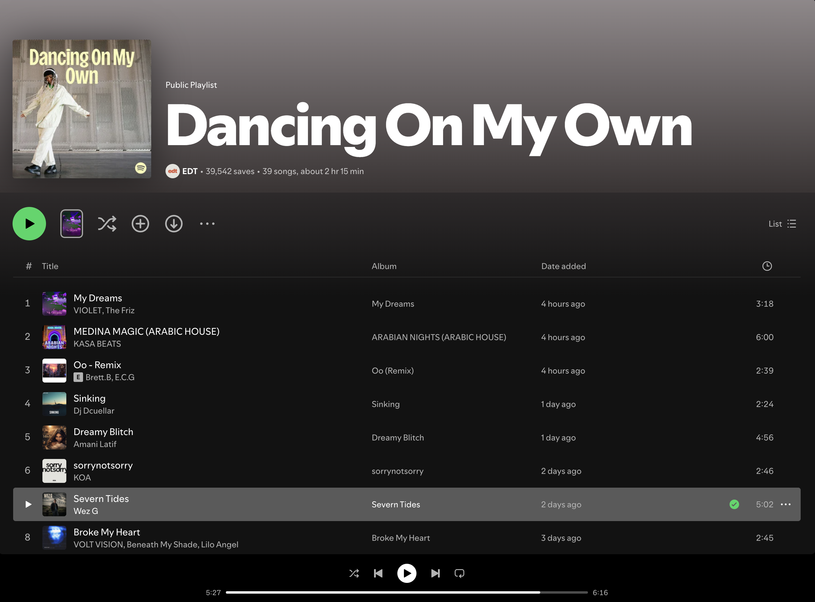Screen dimensions: 815x602
Task: Open artist Brett.B
Action: coord(98,377)
